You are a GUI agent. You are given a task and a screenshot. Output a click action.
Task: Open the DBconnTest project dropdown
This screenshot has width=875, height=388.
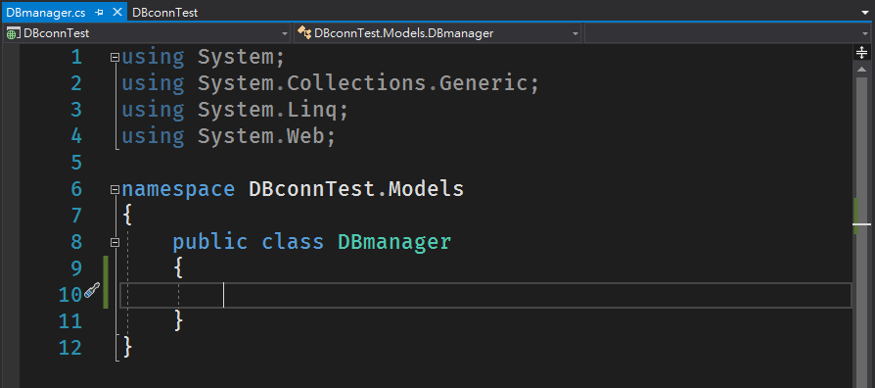click(x=284, y=34)
